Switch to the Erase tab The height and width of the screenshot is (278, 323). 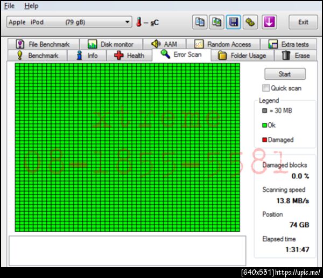click(x=296, y=55)
